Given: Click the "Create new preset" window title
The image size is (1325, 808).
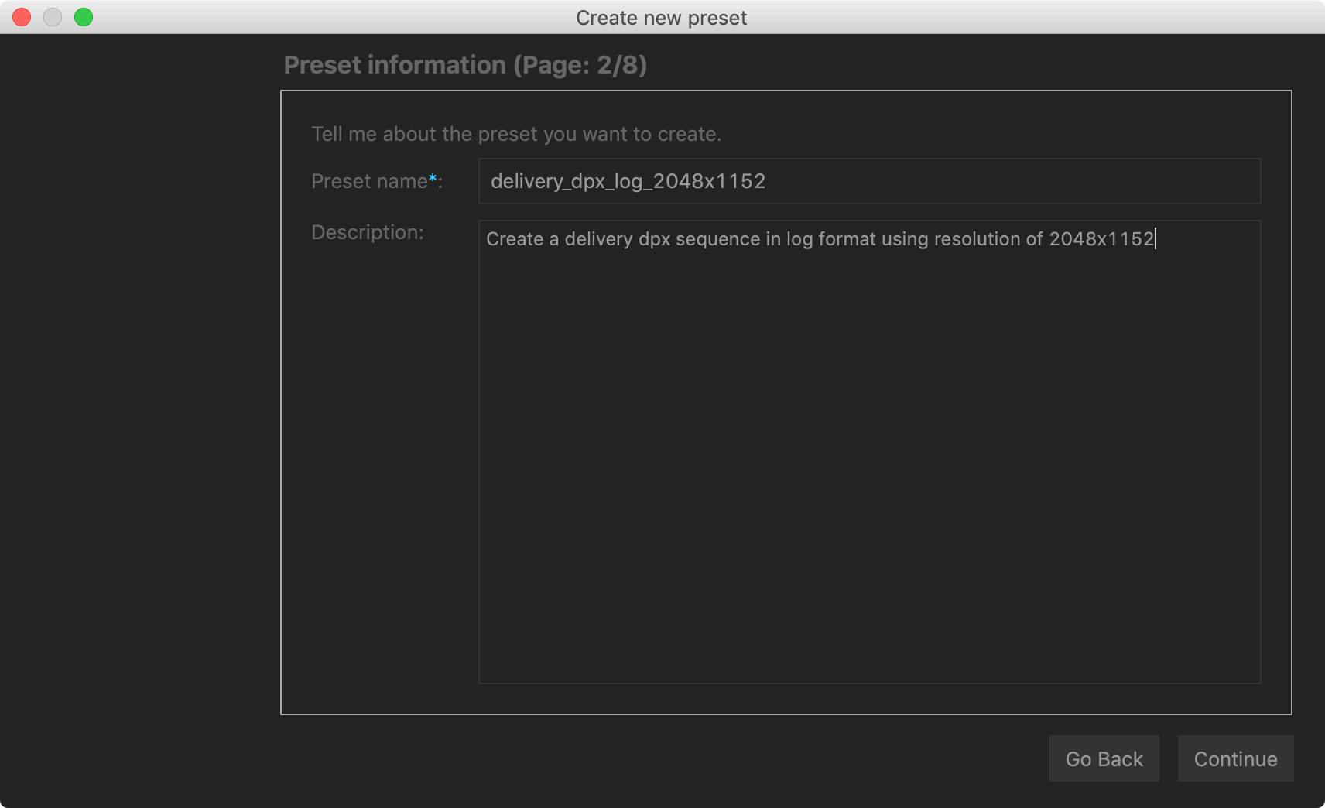Looking at the screenshot, I should (661, 18).
